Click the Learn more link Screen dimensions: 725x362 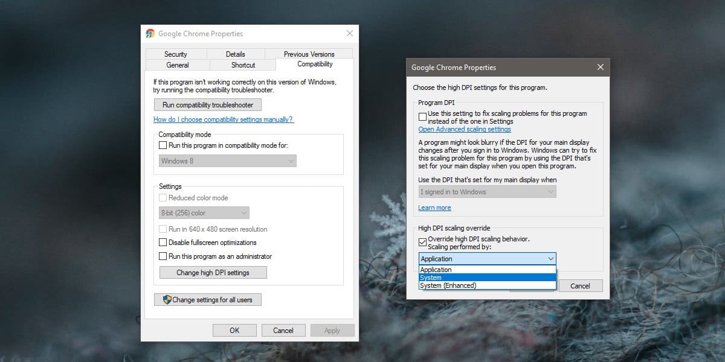[x=434, y=208]
